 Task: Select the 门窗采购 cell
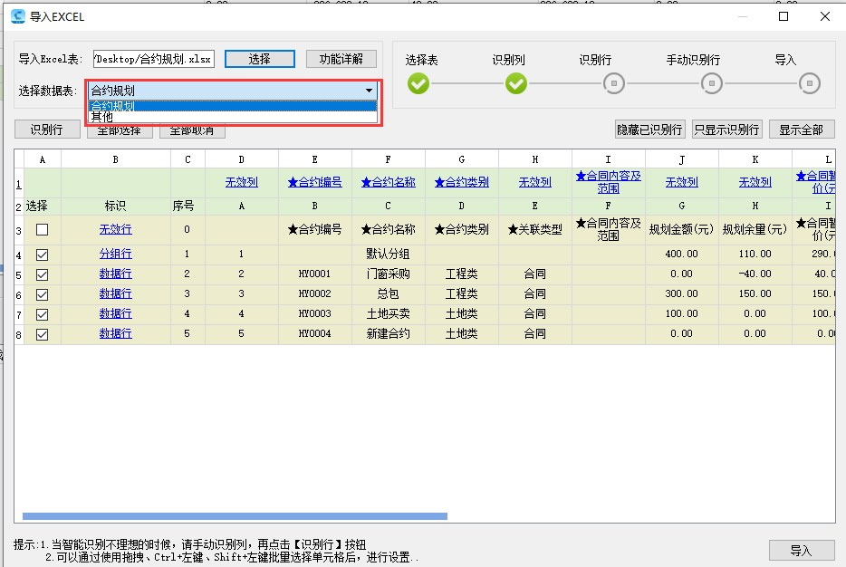(x=389, y=274)
